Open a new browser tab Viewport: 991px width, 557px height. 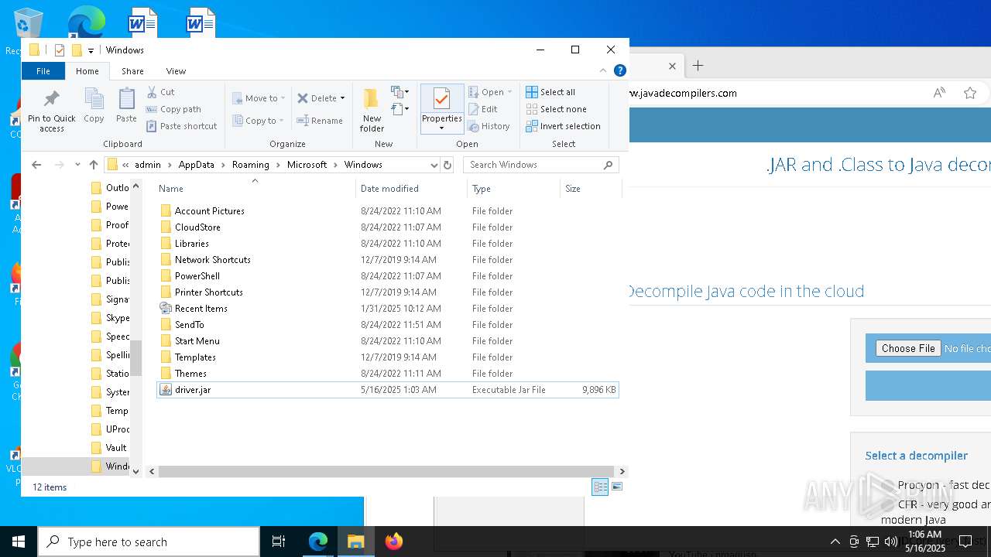click(x=698, y=66)
